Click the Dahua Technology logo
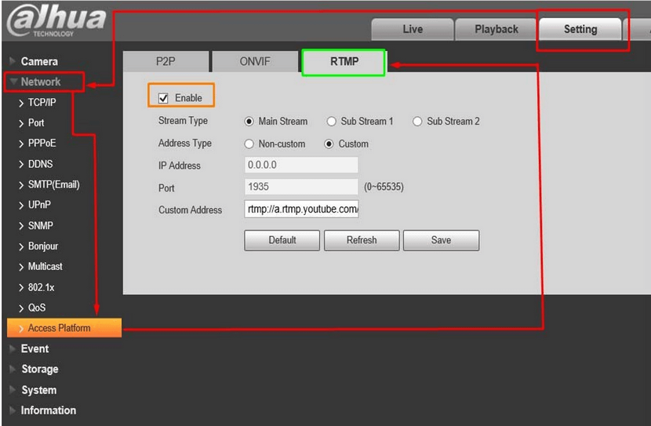Viewport: 651px width, 426px height. [57, 20]
